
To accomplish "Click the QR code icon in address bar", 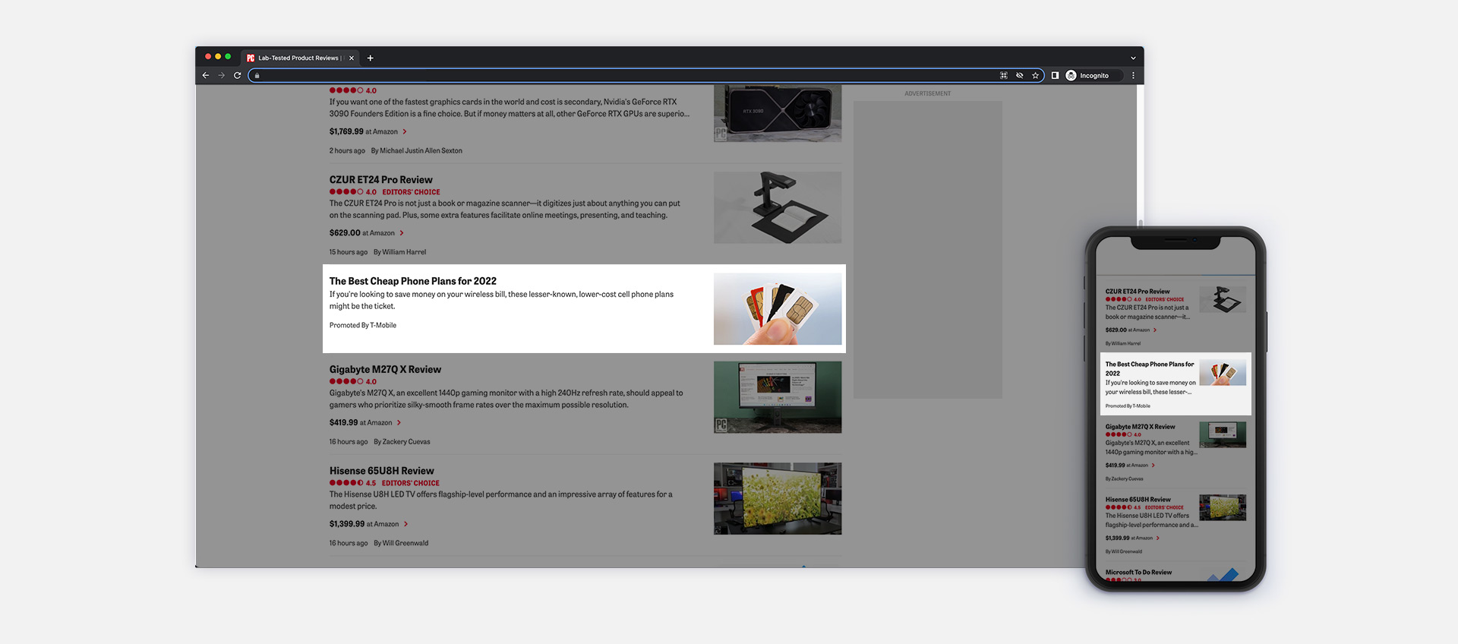I will pyautogui.click(x=1004, y=75).
